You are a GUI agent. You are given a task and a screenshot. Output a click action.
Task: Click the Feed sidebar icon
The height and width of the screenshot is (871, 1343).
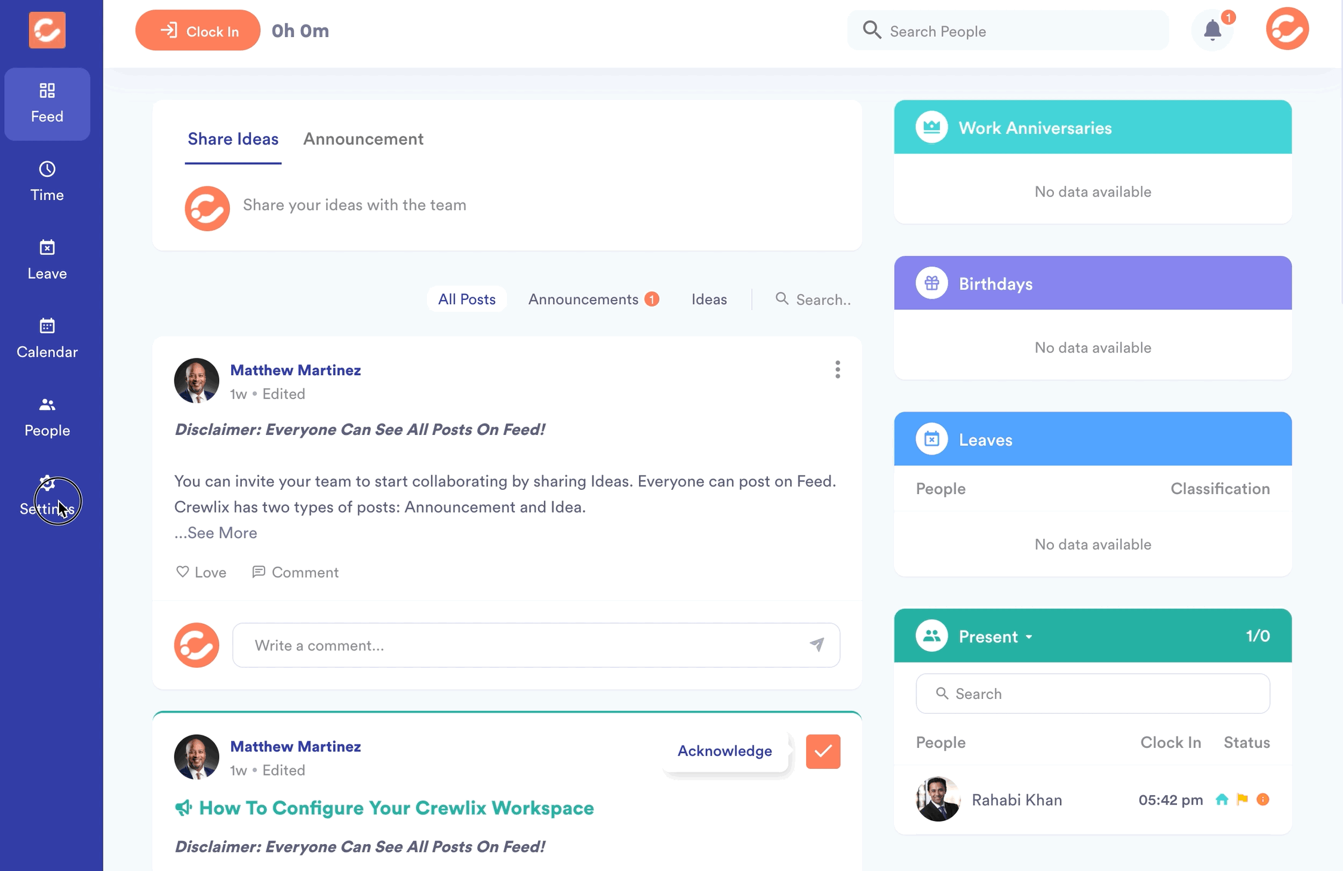(46, 103)
